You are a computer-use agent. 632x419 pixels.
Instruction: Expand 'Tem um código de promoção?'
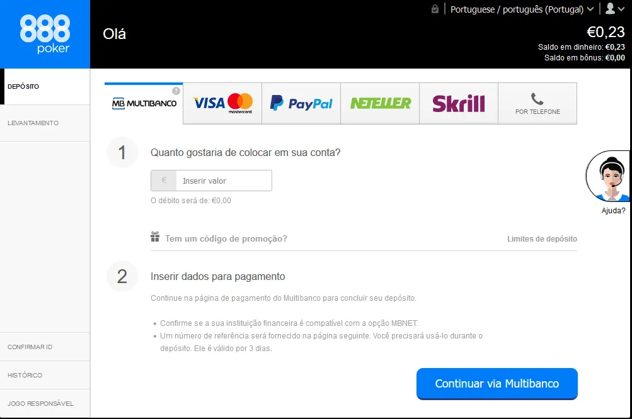[226, 238]
